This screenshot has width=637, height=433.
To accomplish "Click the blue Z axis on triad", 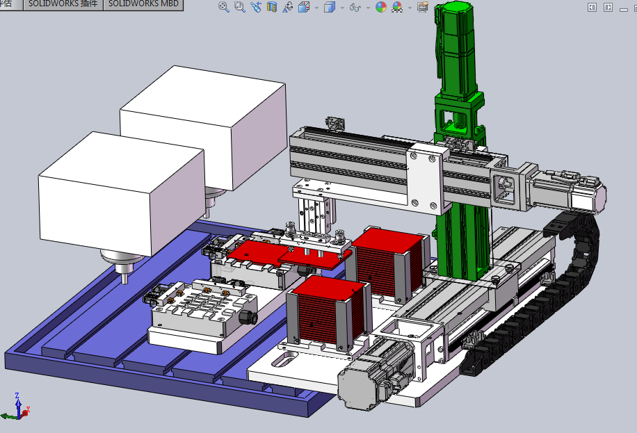I will 17,399.
